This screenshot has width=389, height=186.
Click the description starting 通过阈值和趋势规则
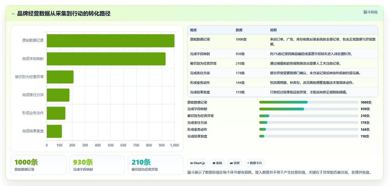point(305,64)
